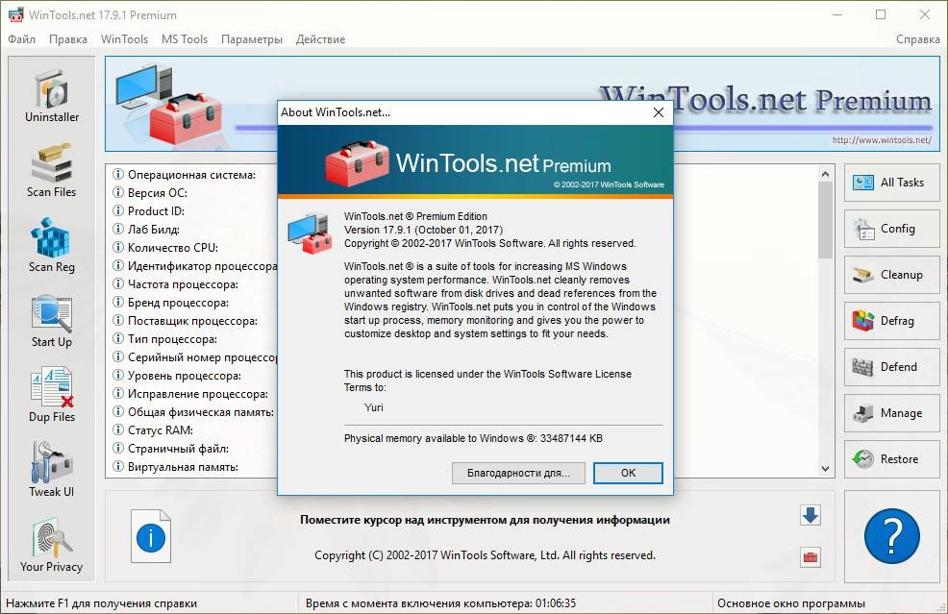Launch the Your Privacy tool
This screenshot has width=948, height=614.
coord(51,545)
